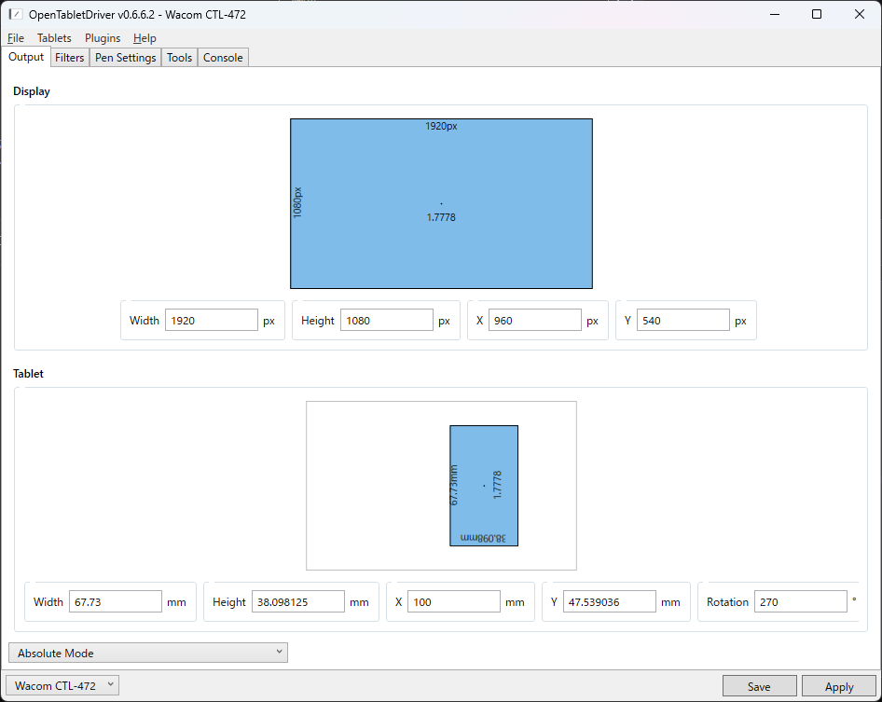Switch to the Filters tab
Viewport: 882px width, 702px height.
tap(70, 58)
